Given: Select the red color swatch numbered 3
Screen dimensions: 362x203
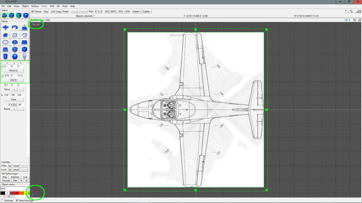Looking at the screenshot, I should click(17, 193).
